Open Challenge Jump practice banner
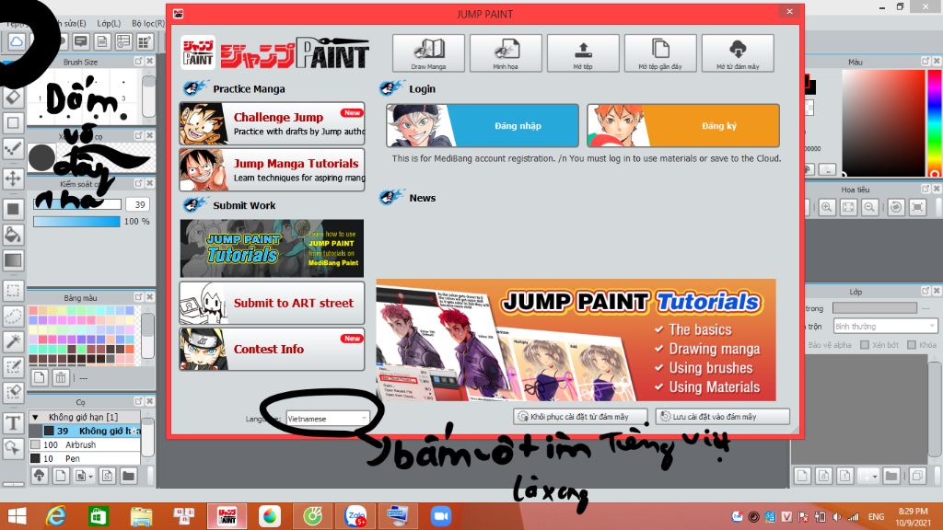 click(x=272, y=123)
